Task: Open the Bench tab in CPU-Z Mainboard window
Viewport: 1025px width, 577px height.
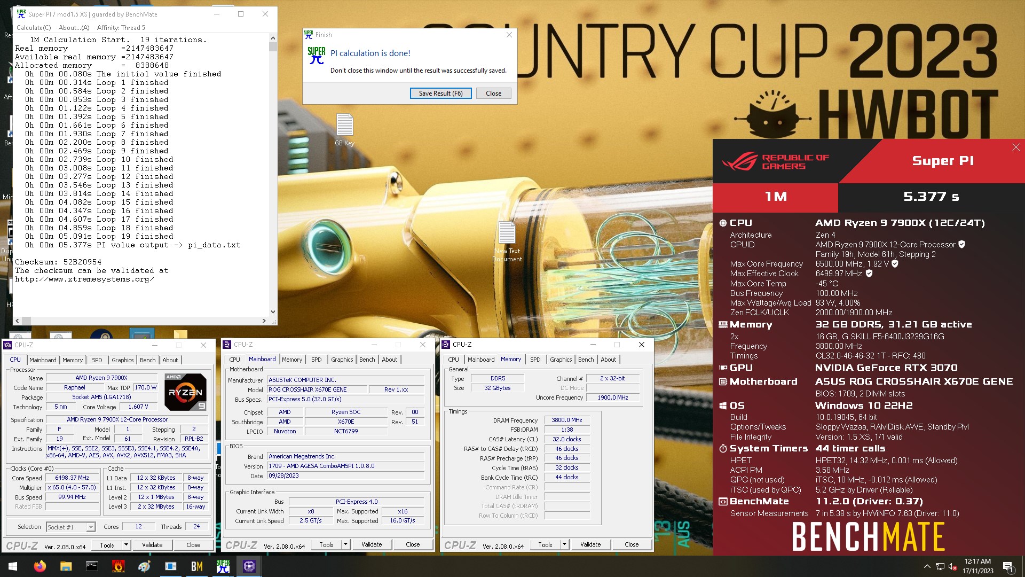Action: pyautogui.click(x=367, y=360)
